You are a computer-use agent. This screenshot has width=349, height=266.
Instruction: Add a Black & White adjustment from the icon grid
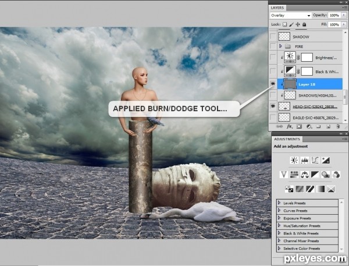click(x=315, y=175)
